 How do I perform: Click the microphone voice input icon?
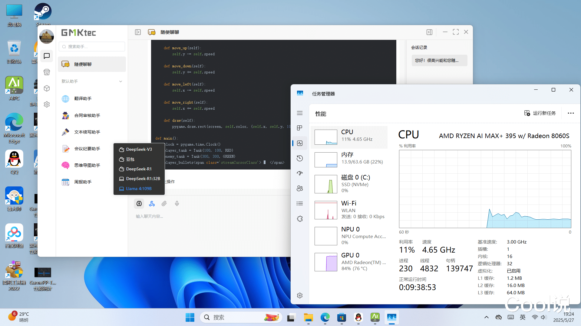tap(177, 204)
